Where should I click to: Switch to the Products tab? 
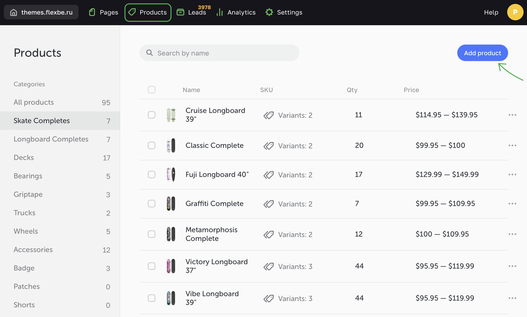pos(148,12)
